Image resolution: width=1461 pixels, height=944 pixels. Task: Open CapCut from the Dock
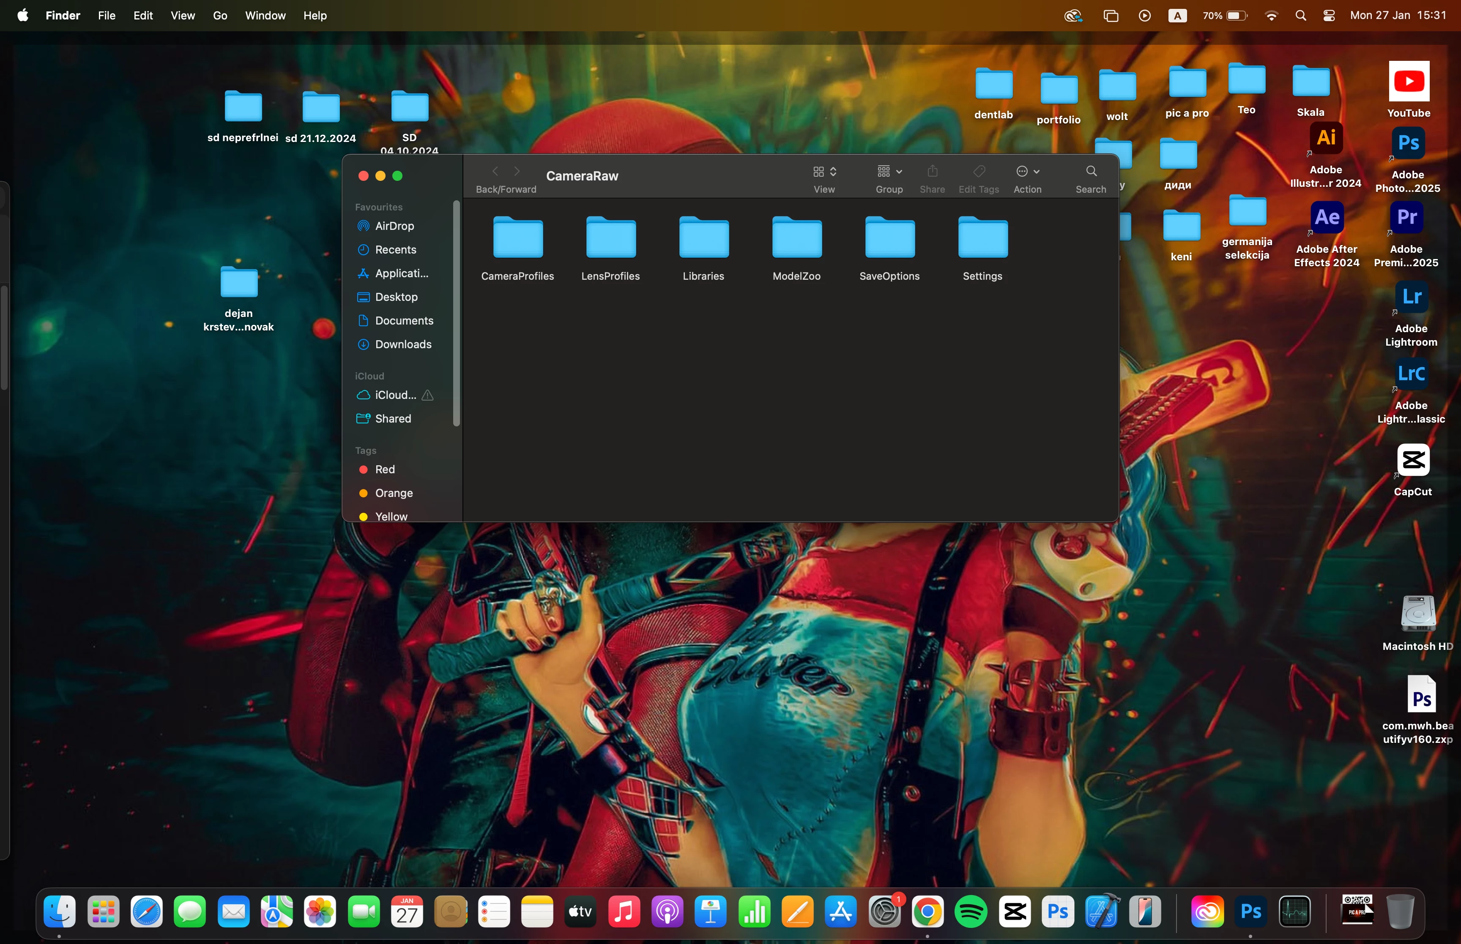tap(1015, 911)
